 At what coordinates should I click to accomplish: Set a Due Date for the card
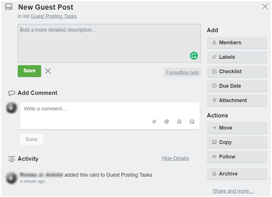coord(237,86)
